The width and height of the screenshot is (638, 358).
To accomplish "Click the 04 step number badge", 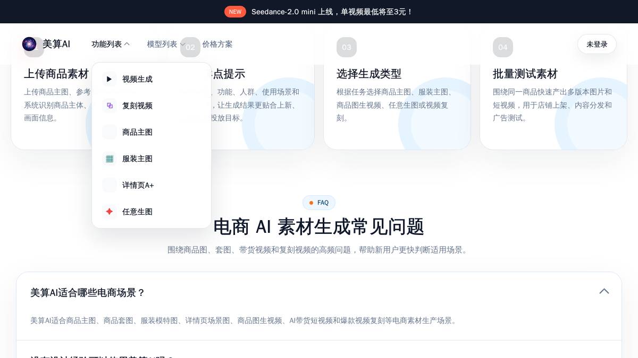I will point(503,47).
